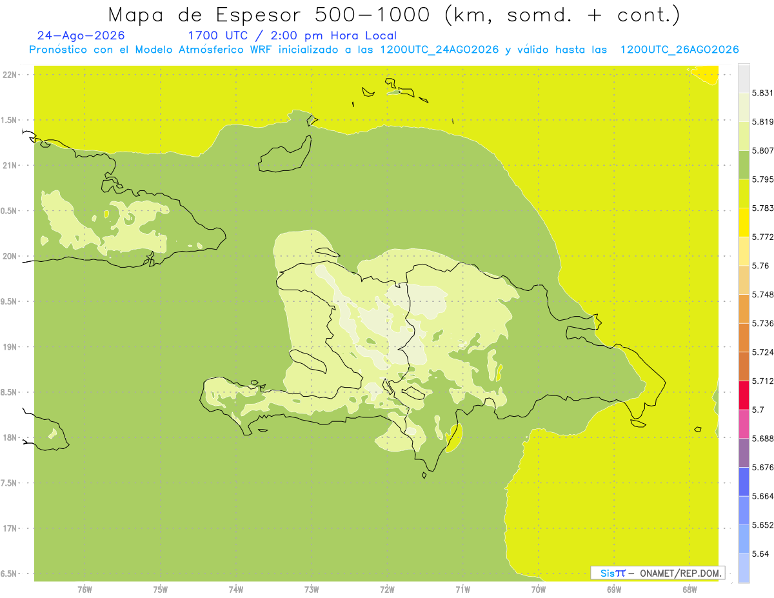Click the time label '1700 UTC / 2:00 pm Hora Local'
This screenshot has height=598, width=774.
pos(292,35)
